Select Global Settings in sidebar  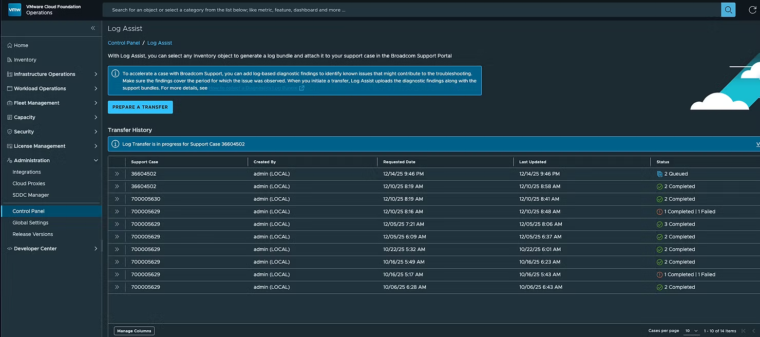pyautogui.click(x=30, y=223)
